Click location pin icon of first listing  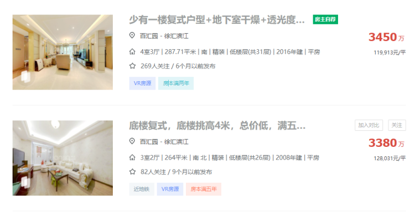[132, 35]
